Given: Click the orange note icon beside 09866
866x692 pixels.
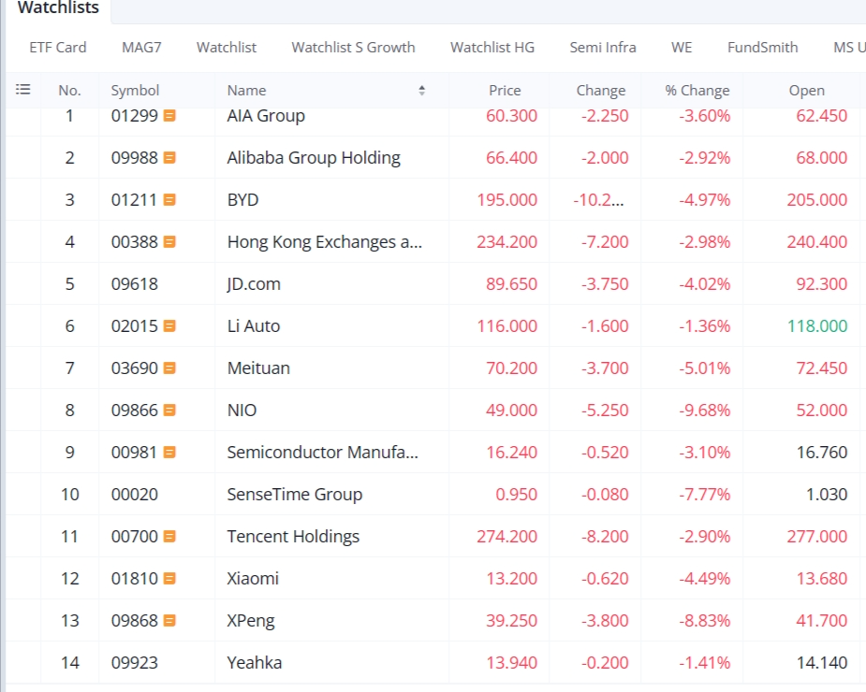Looking at the screenshot, I should [169, 410].
